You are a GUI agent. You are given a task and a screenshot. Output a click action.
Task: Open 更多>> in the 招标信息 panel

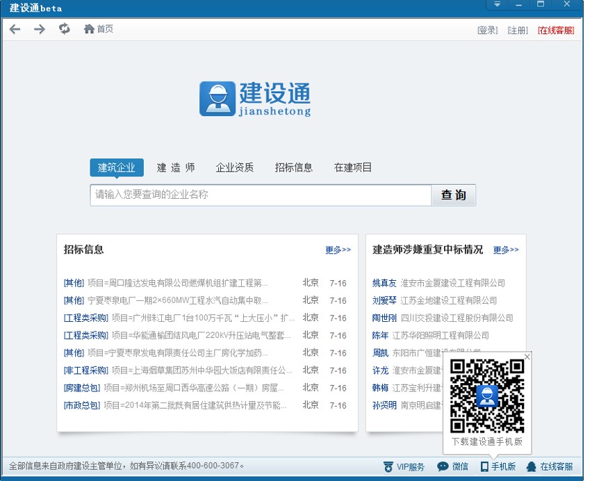(x=338, y=250)
